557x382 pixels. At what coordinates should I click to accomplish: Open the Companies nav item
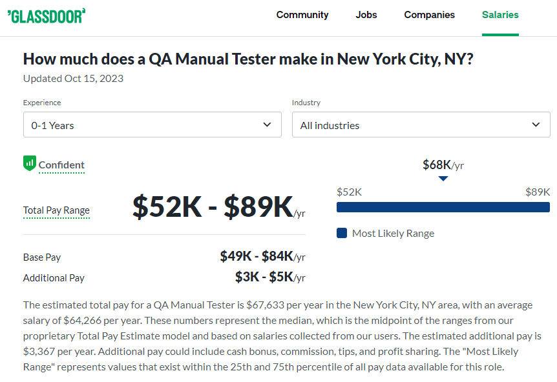pyautogui.click(x=429, y=15)
